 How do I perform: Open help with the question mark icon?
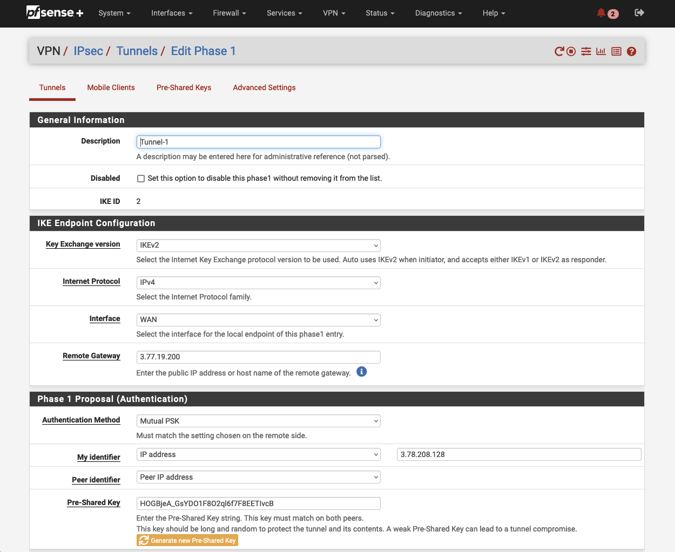pyautogui.click(x=631, y=51)
